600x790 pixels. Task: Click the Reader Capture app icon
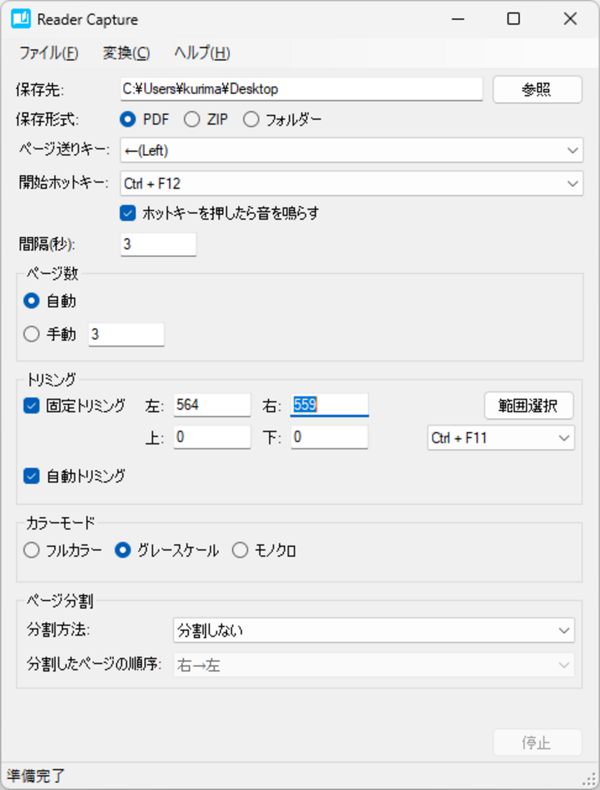click(x=21, y=19)
